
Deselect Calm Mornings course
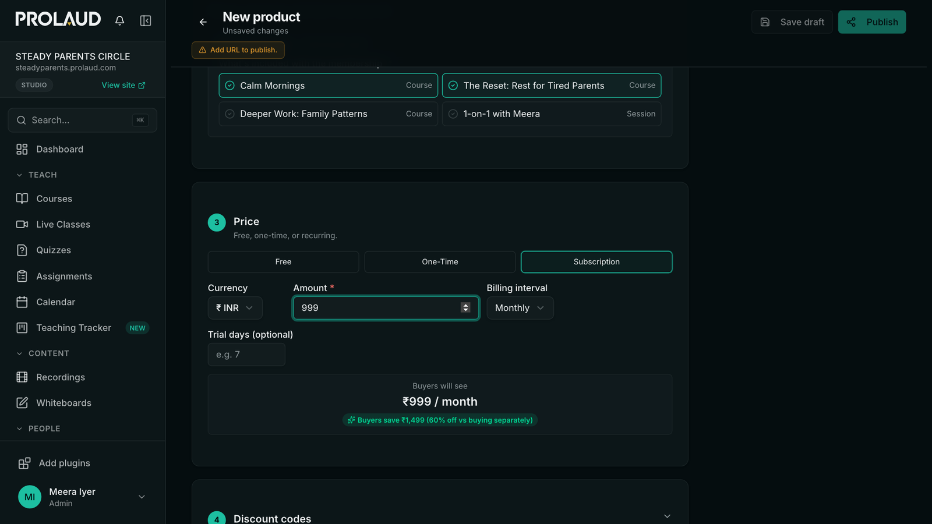click(x=329, y=86)
